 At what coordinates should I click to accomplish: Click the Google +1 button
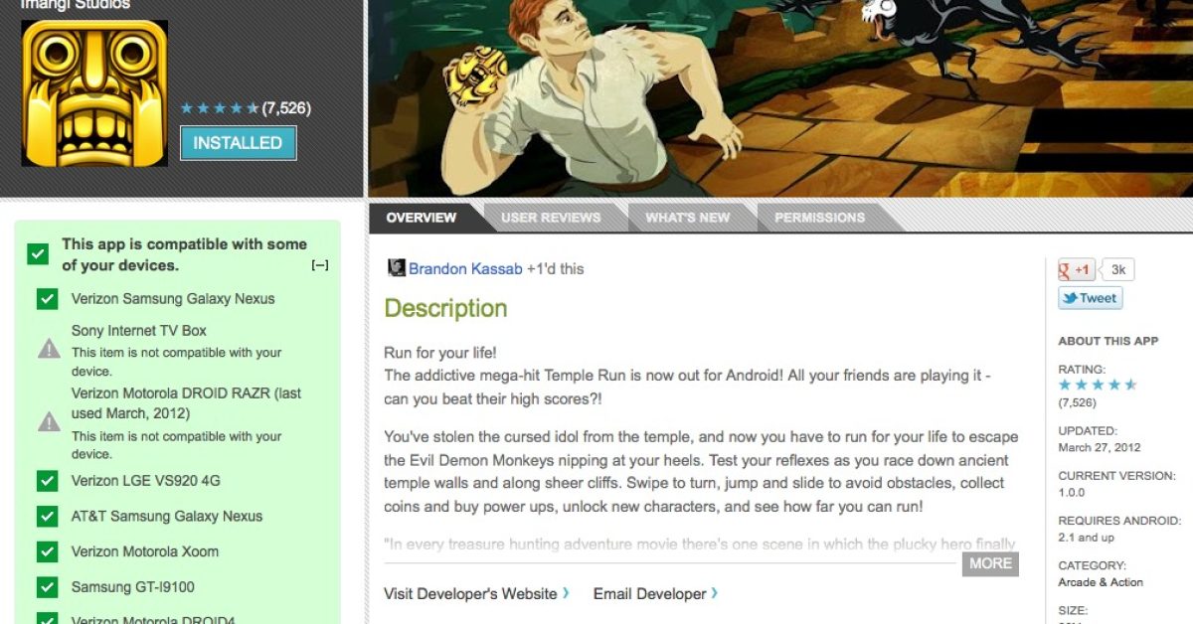click(1077, 269)
